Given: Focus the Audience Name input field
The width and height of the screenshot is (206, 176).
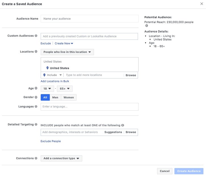Looking at the screenshot, I should pos(90,19).
